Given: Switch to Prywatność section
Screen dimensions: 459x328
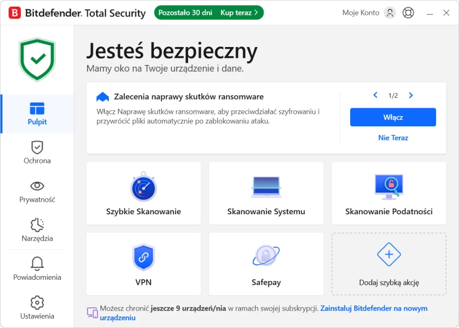Looking at the screenshot, I should tap(37, 191).
